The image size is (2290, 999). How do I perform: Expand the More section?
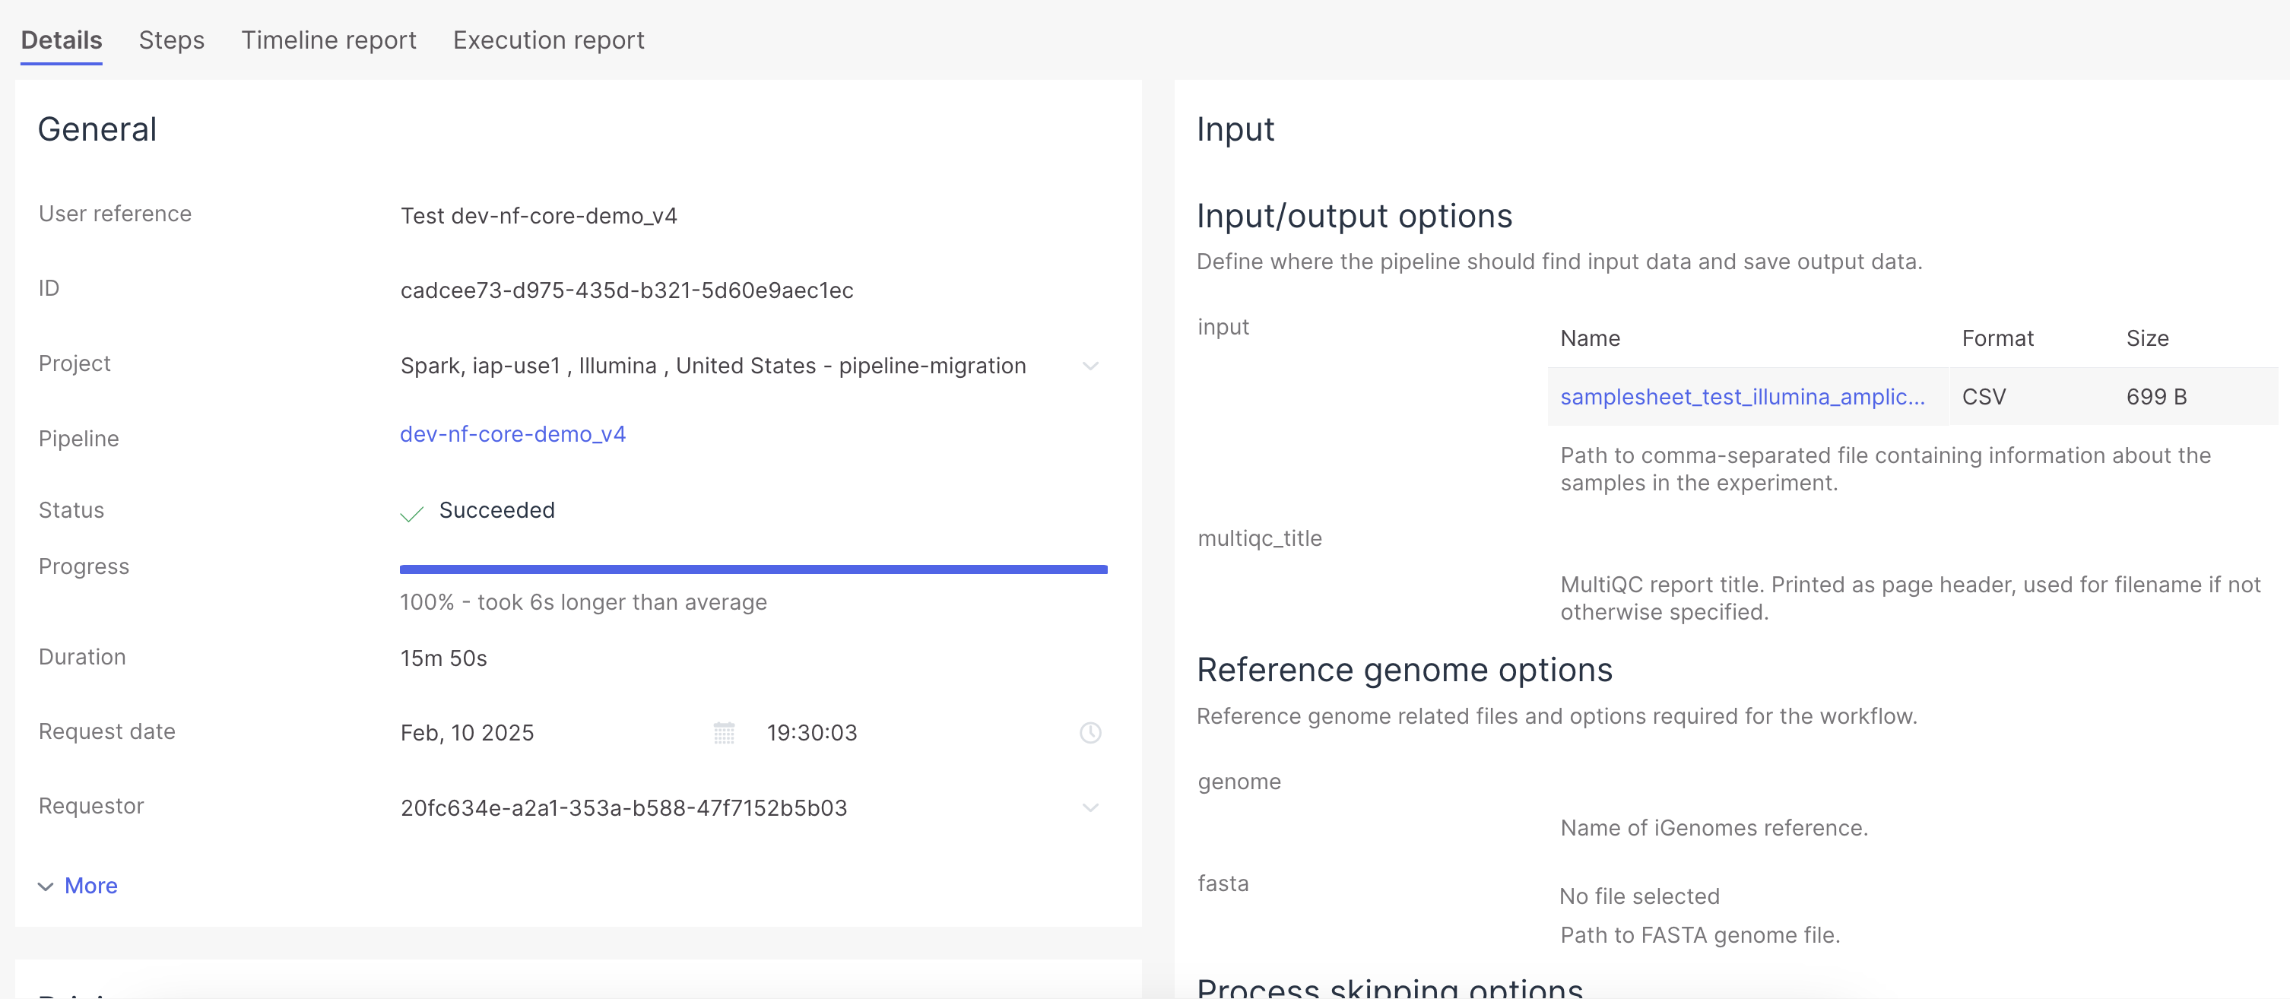tap(90, 886)
